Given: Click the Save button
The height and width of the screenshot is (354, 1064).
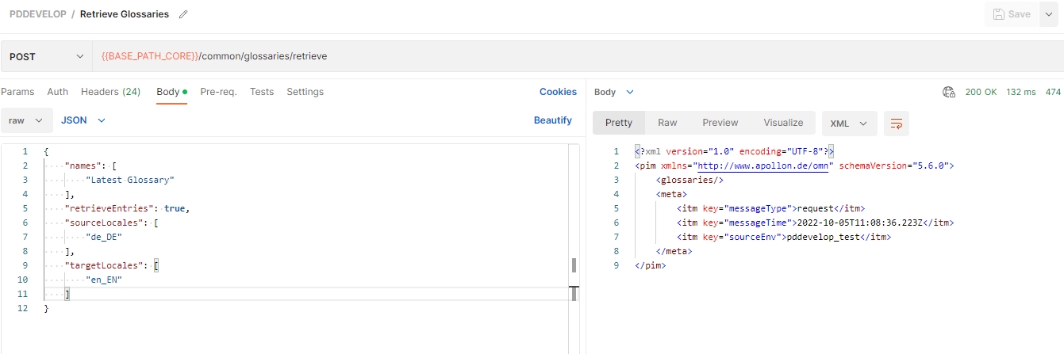Looking at the screenshot, I should click(x=1011, y=14).
